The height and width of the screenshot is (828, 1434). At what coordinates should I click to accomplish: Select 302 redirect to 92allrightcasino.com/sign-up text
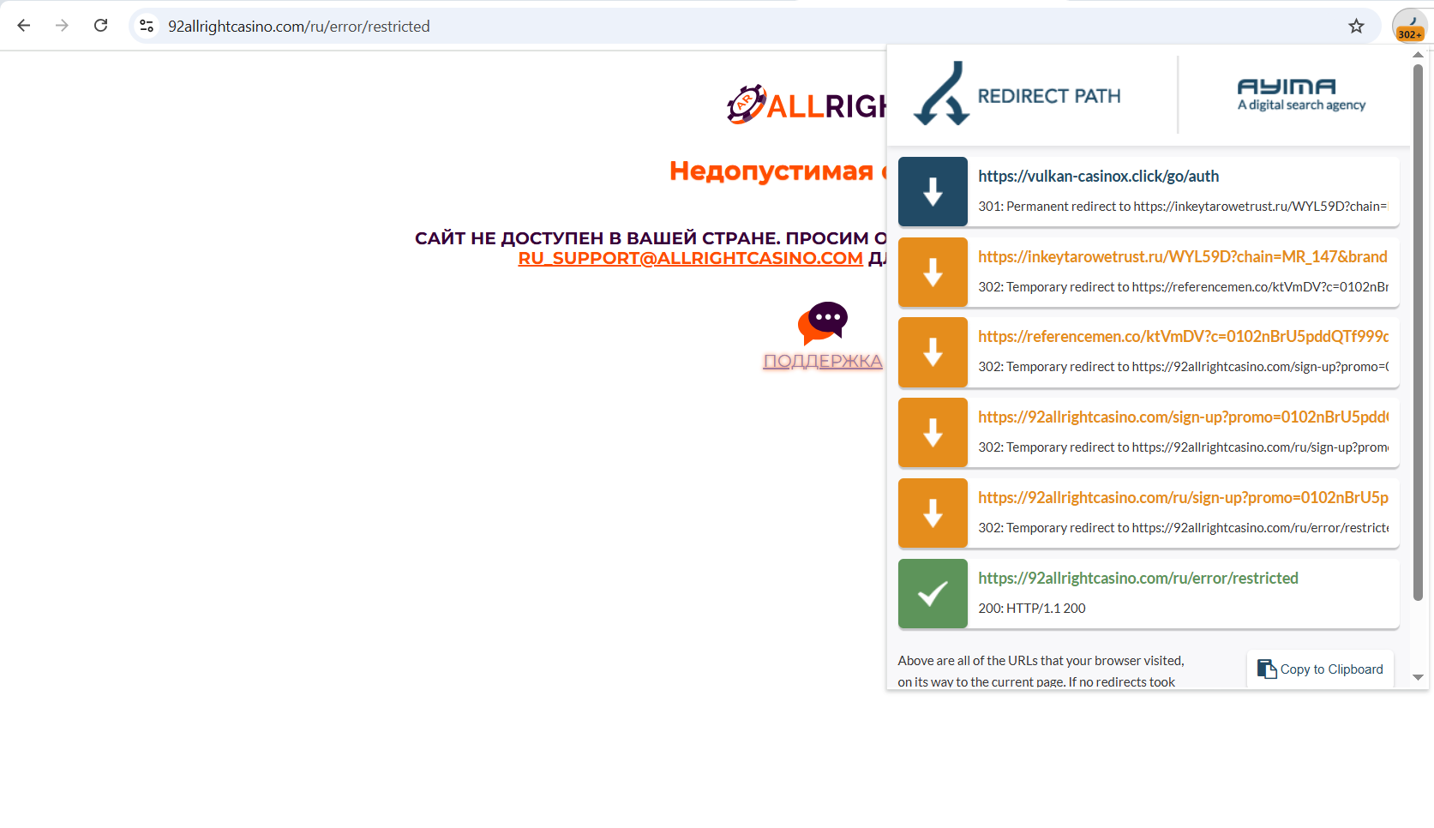(1183, 367)
